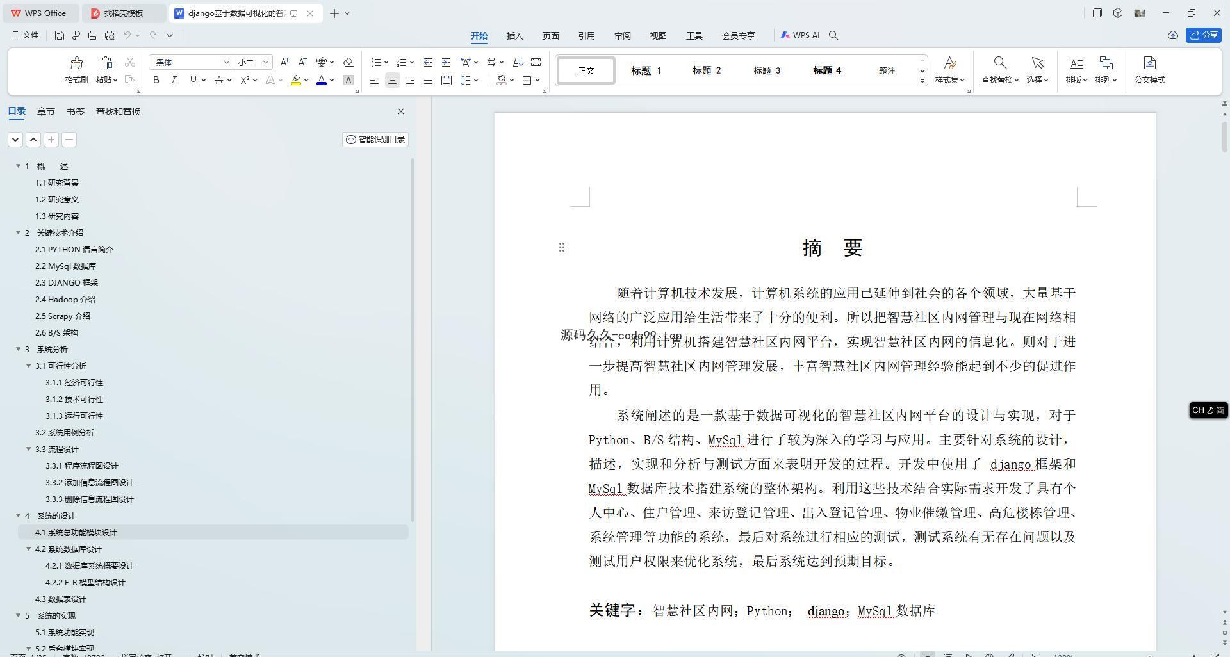Close the navigation pane with X
1230x657 pixels.
[x=401, y=111]
